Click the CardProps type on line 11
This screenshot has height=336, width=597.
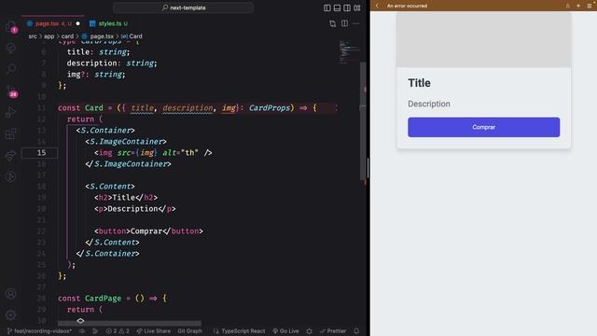tap(270, 108)
